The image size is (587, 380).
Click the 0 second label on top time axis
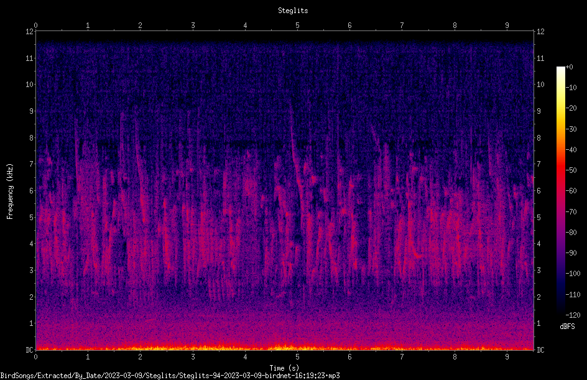click(x=35, y=25)
